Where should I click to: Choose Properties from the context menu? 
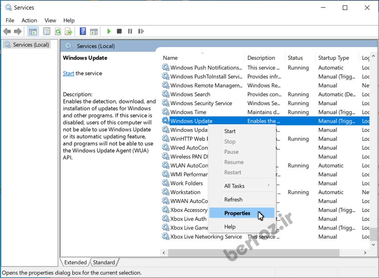click(237, 213)
